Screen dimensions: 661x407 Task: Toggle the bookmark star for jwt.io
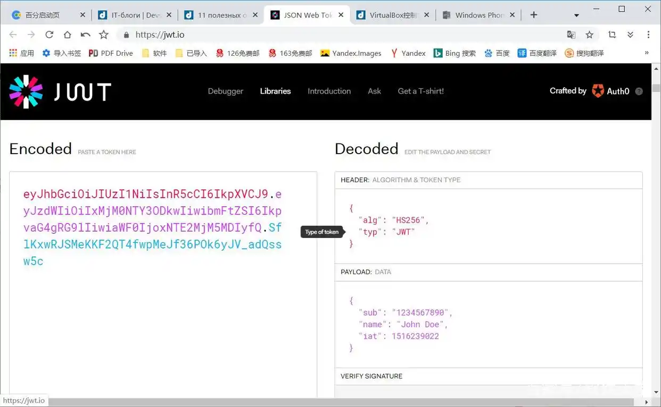pos(590,34)
